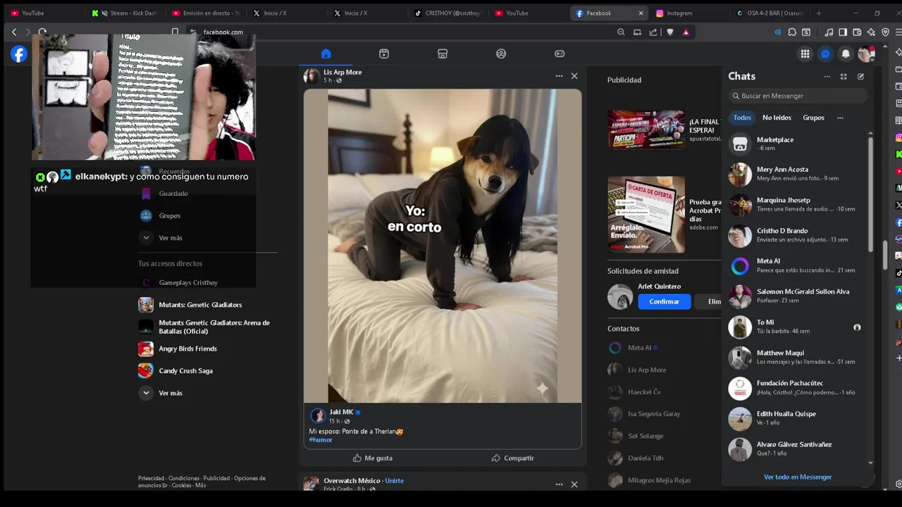
Task: Click Ver todo en Messenger link
Action: click(798, 477)
